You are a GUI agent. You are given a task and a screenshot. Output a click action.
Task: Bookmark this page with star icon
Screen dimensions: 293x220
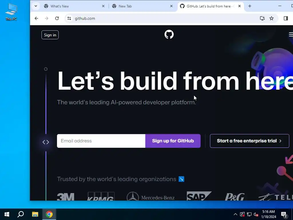tap(272, 18)
